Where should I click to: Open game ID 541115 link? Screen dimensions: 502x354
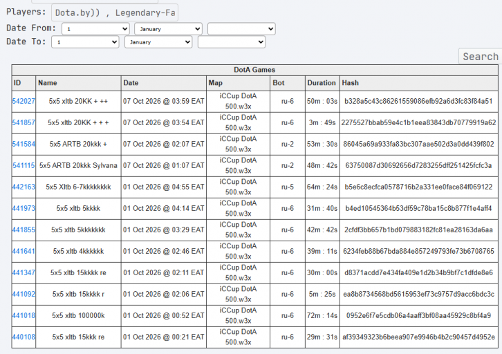tap(24, 165)
